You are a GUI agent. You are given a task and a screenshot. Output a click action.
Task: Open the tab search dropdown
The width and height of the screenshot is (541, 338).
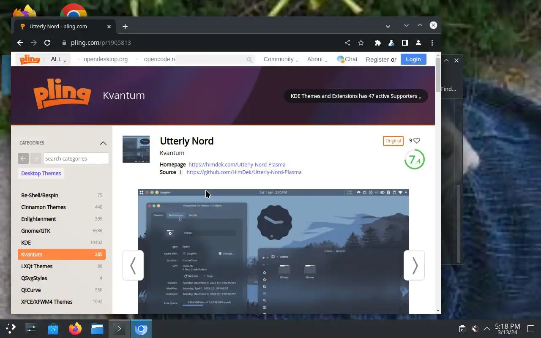coord(388,26)
